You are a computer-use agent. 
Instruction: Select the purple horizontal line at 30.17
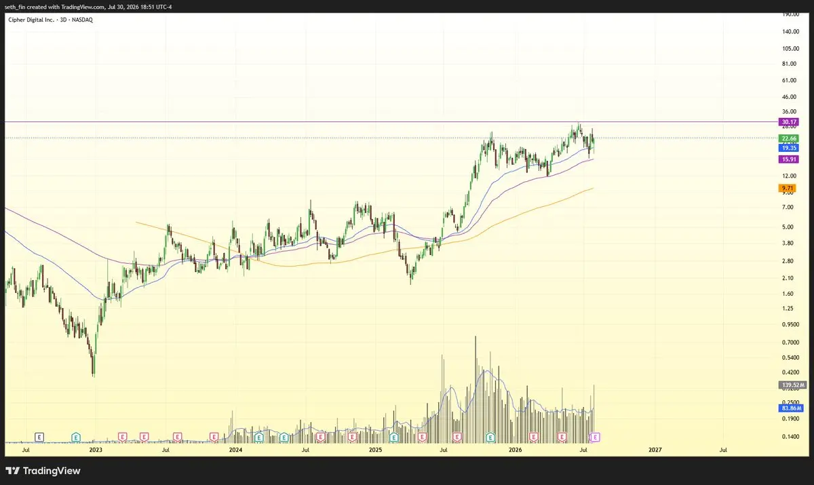coord(390,122)
